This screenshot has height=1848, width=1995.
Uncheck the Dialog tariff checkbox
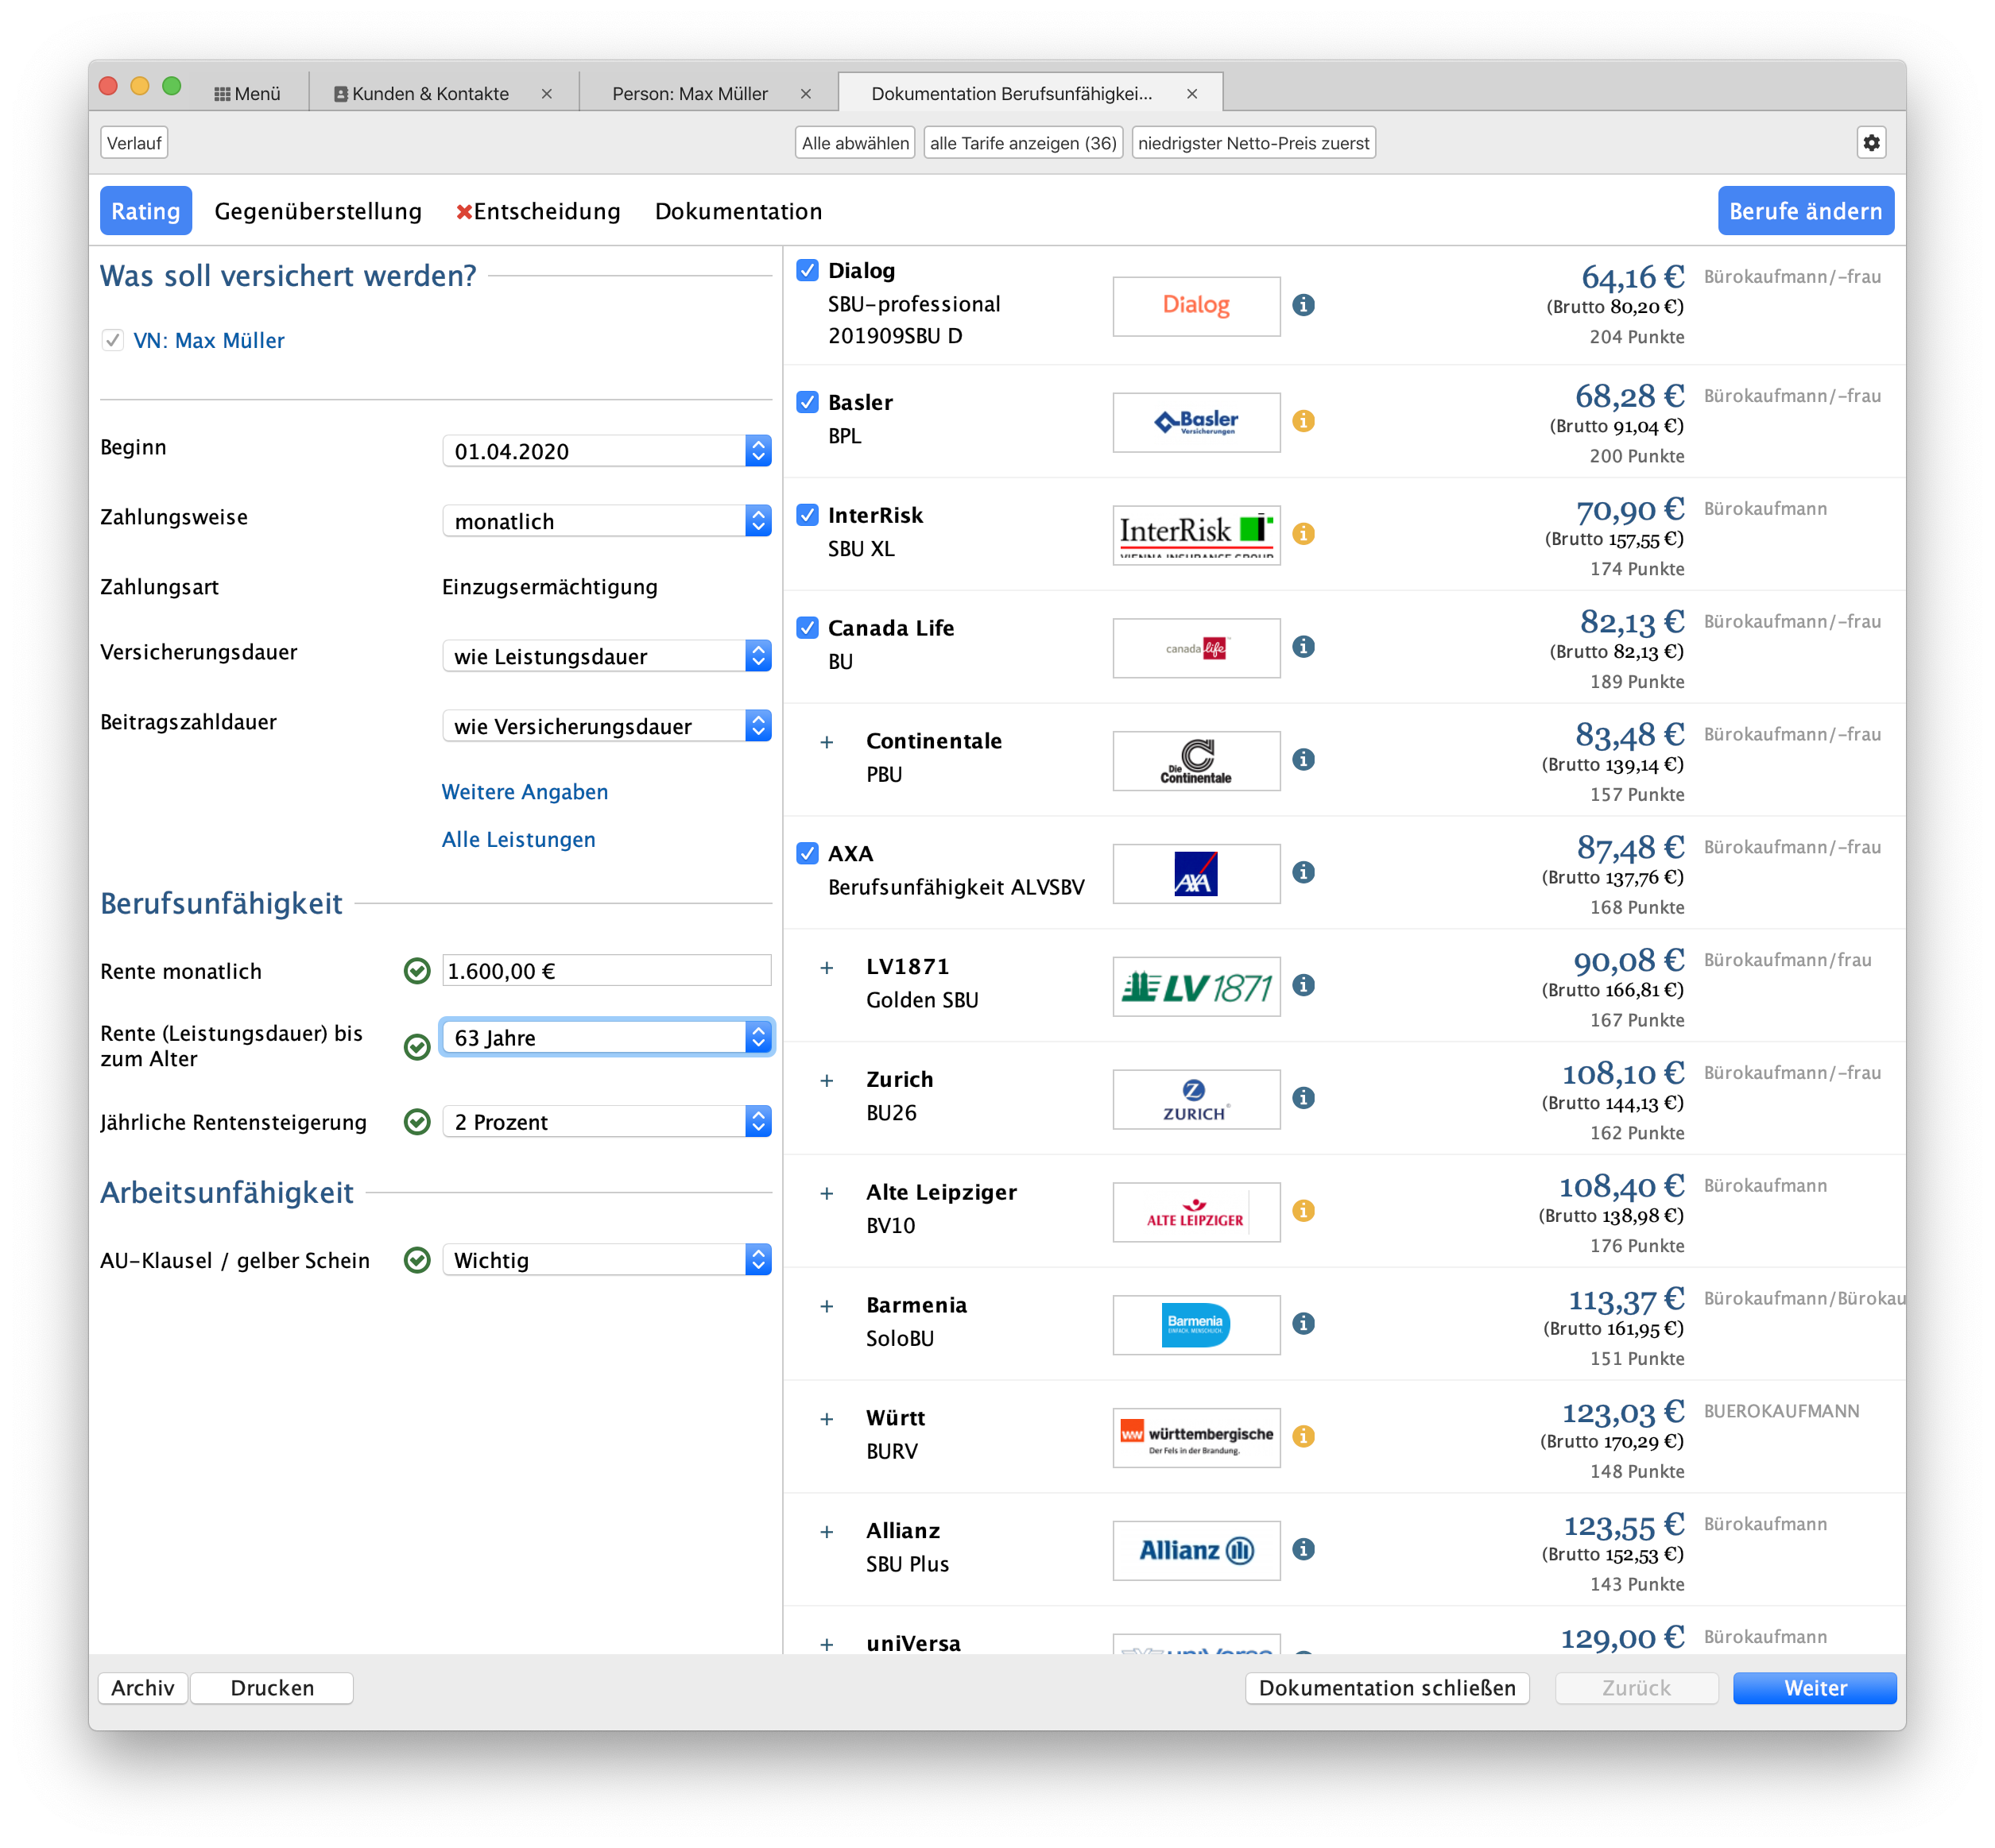808,270
